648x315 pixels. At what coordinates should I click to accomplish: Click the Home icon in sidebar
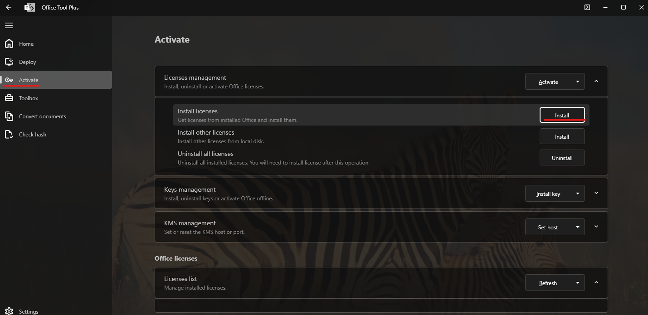tap(9, 44)
